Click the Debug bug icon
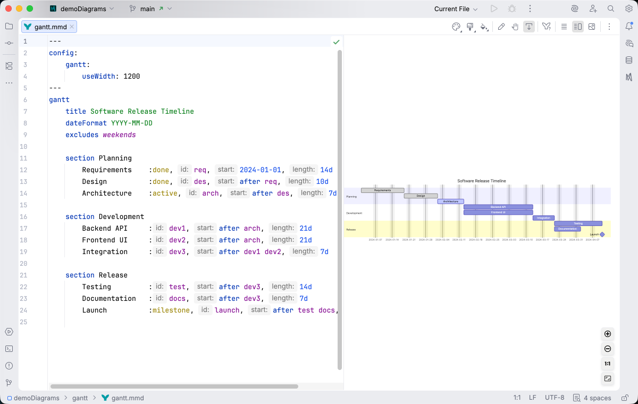 512,9
